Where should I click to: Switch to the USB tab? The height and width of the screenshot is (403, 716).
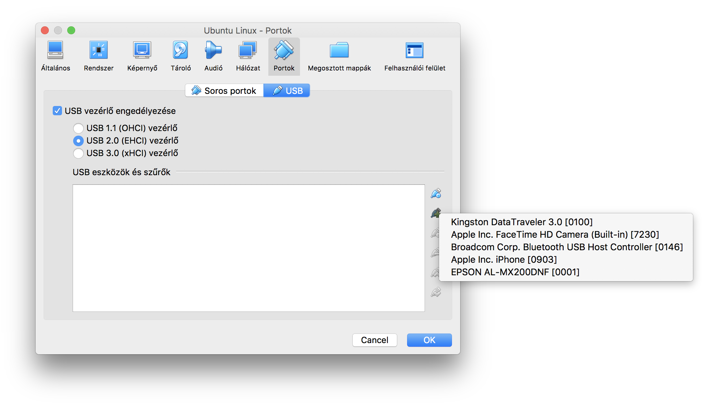[287, 91]
